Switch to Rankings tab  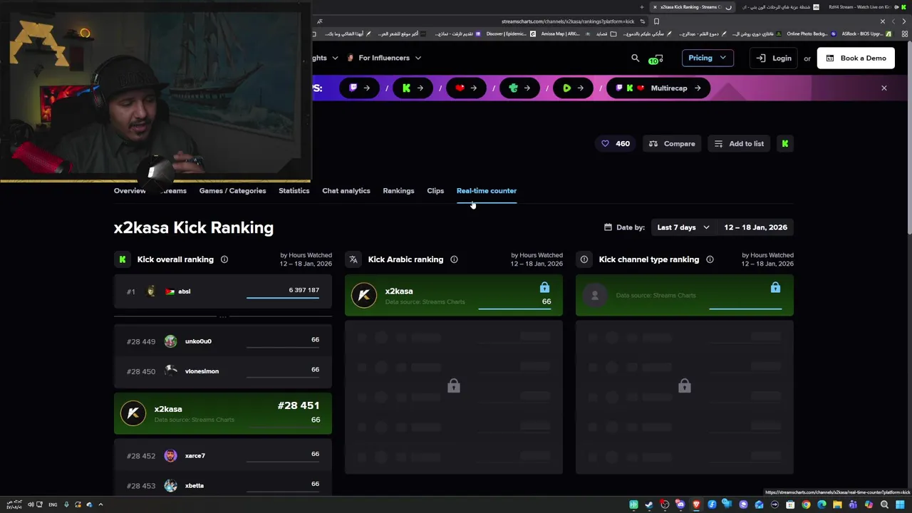coord(398,191)
